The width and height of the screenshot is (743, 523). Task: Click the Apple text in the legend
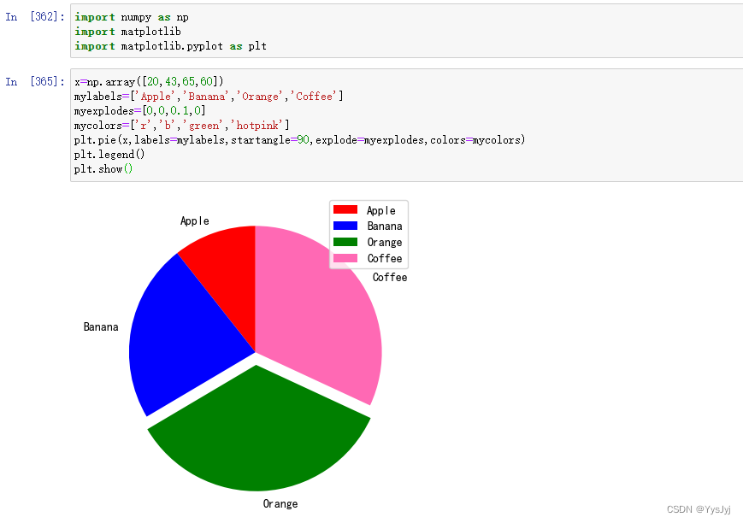click(x=381, y=210)
